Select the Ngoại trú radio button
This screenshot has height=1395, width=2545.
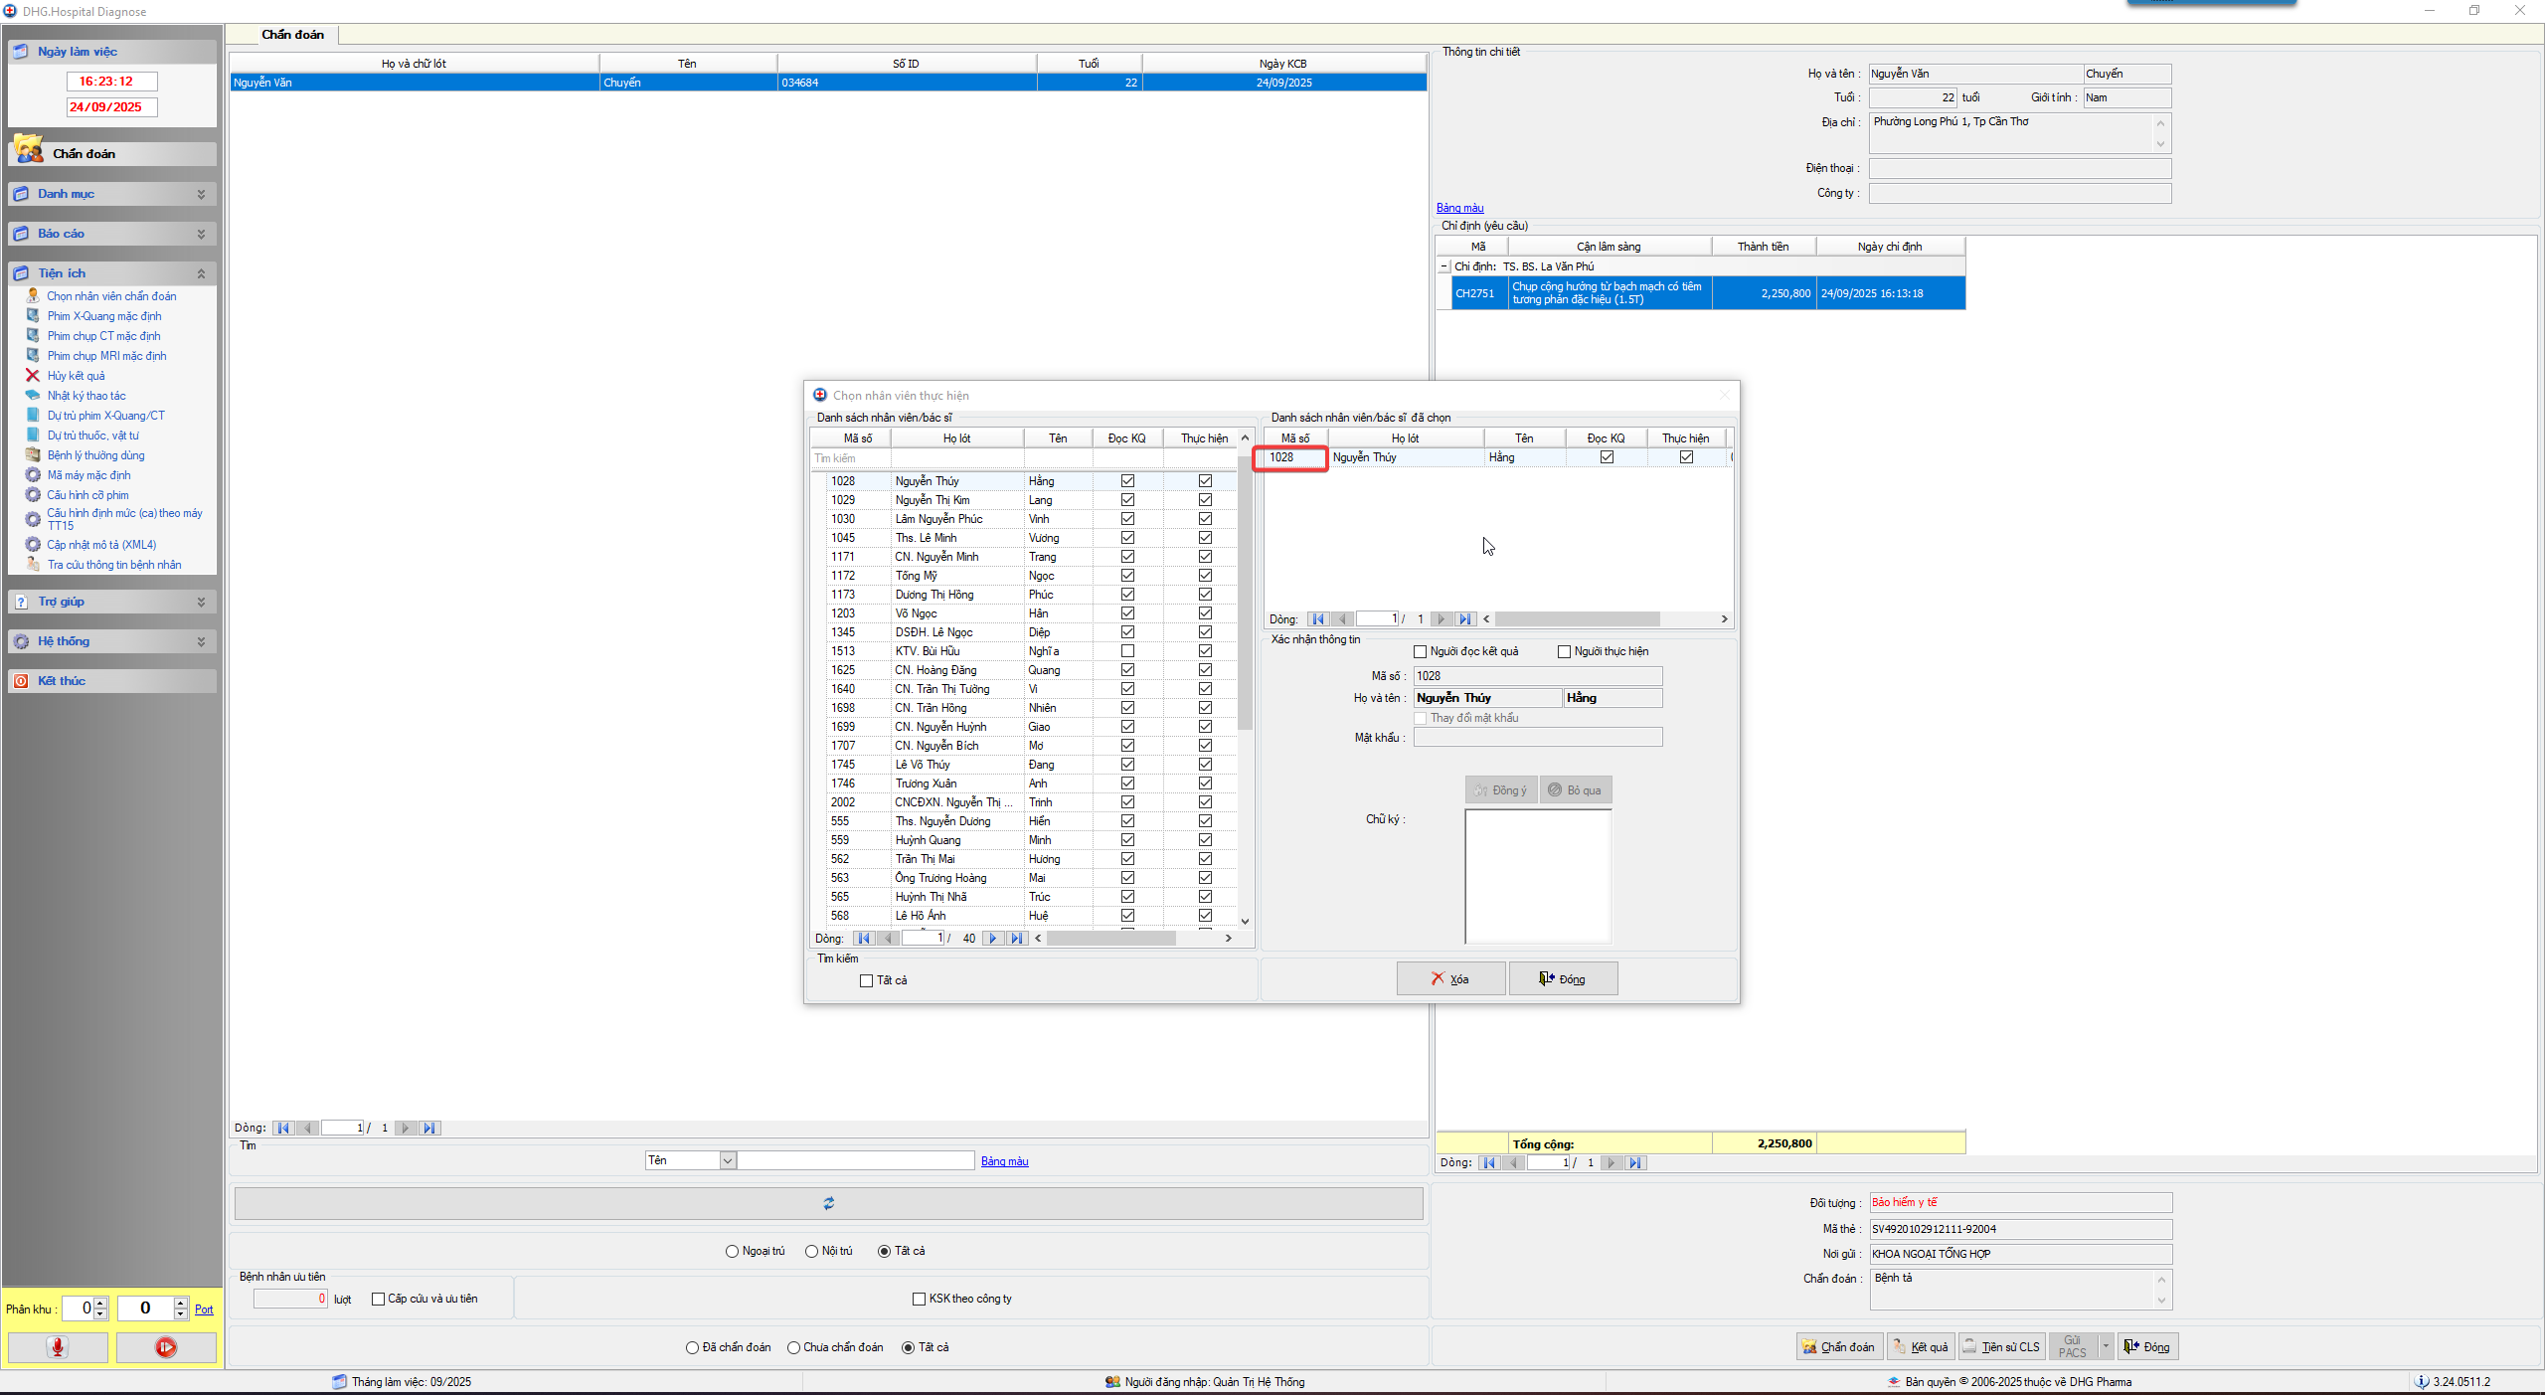pos(732,1251)
